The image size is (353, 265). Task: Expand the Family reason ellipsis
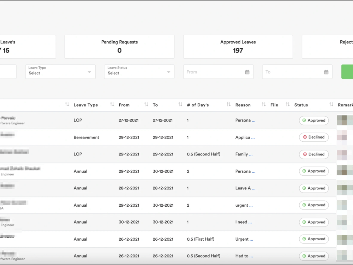tap(251, 155)
